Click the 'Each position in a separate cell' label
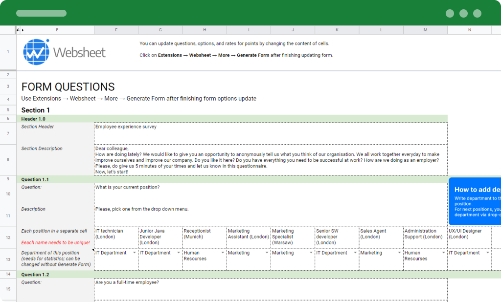 (54, 231)
